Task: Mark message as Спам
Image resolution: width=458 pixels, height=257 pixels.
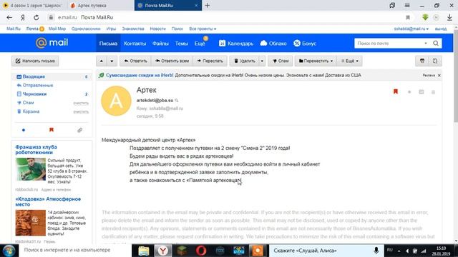Action: click(x=281, y=61)
